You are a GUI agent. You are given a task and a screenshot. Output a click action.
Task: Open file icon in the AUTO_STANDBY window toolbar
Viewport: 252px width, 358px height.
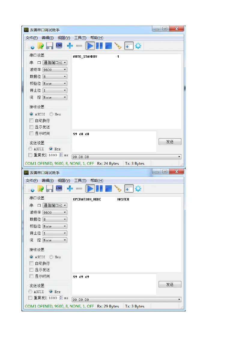41,46
